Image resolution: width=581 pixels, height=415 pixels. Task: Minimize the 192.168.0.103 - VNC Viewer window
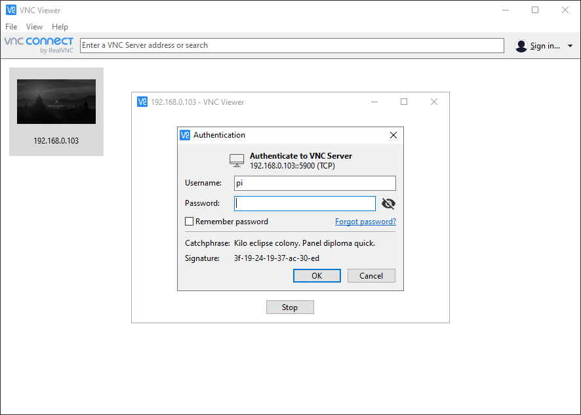(374, 102)
